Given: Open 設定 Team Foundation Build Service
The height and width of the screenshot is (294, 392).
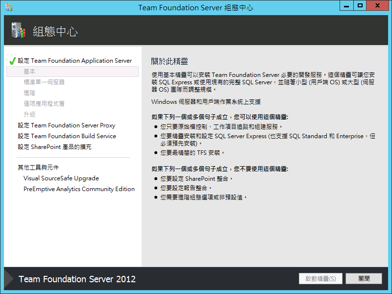Looking at the screenshot, I should [67, 136].
